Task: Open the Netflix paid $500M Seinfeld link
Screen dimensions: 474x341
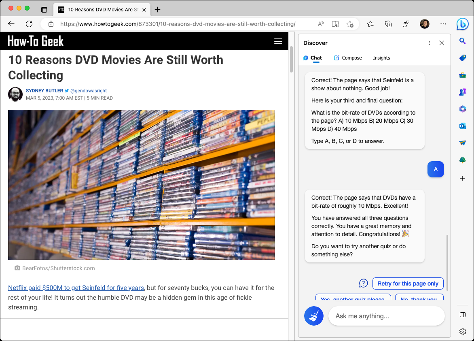Action: click(76, 288)
